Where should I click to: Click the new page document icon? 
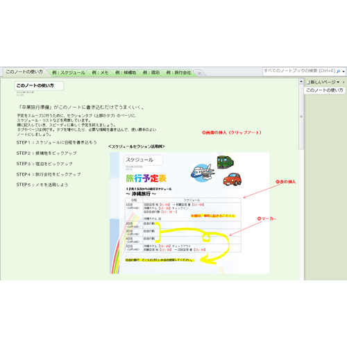[308, 82]
